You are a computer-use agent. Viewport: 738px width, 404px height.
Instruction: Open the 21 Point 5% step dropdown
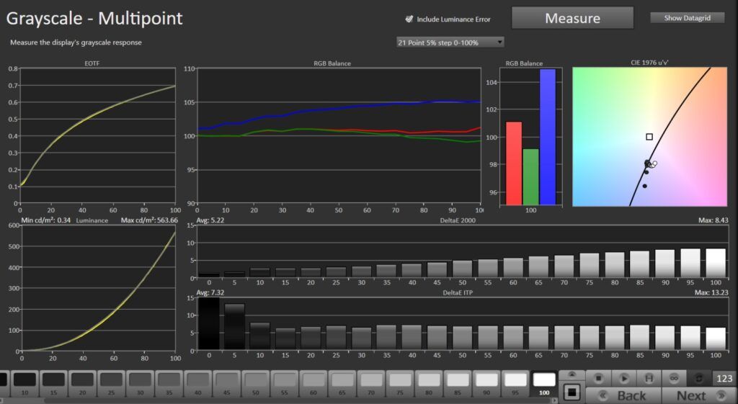coord(450,42)
